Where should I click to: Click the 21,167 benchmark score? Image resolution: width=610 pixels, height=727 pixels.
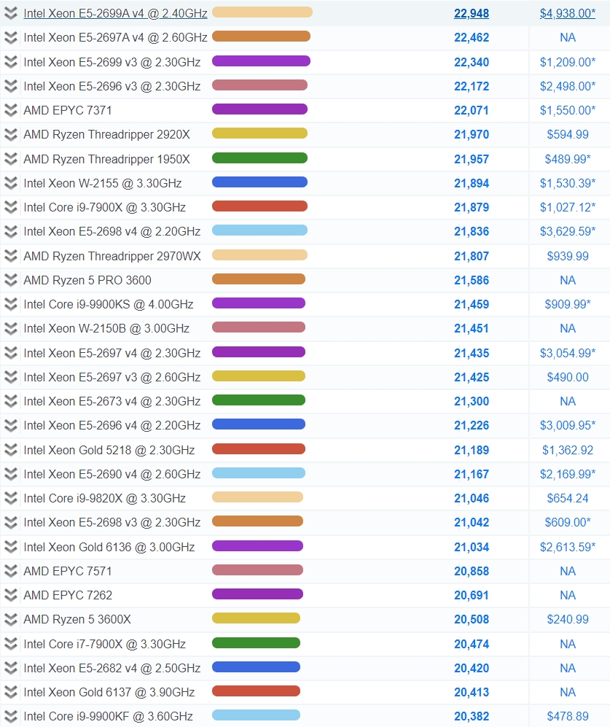tap(472, 474)
